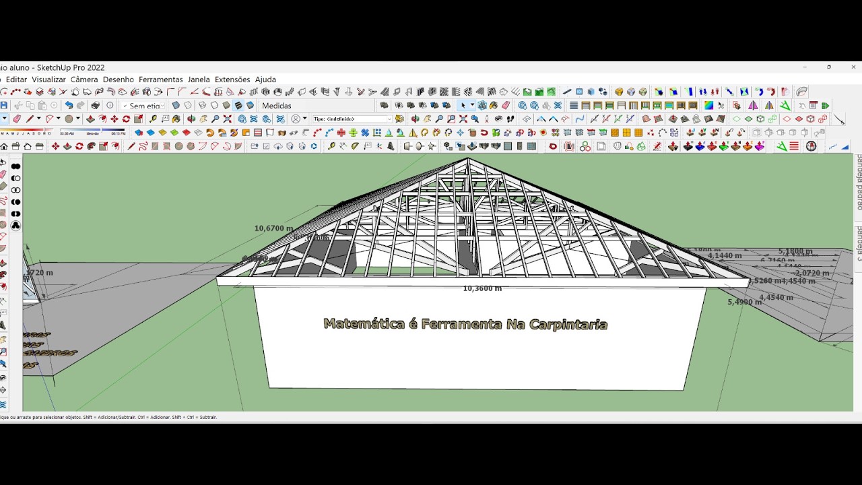862x485 pixels.
Task: Select the red four-arrow Move tool before Rotate
Action: click(114, 119)
